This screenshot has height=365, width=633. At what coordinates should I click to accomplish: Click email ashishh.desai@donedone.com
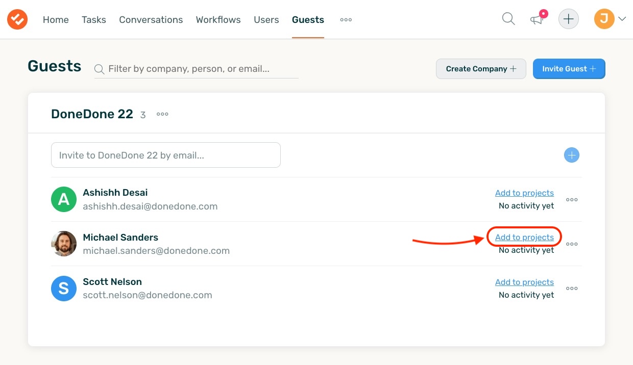pos(150,206)
